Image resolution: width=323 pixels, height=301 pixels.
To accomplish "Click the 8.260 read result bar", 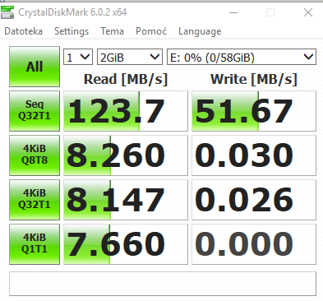I will point(126,155).
